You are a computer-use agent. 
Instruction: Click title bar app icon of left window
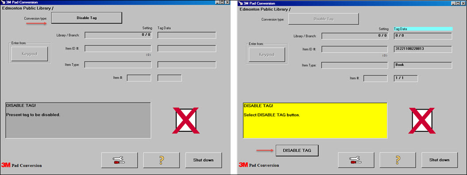point(3,2)
